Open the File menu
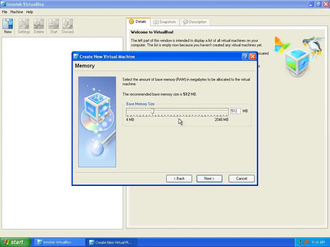This screenshot has width=330, height=247. (5, 12)
